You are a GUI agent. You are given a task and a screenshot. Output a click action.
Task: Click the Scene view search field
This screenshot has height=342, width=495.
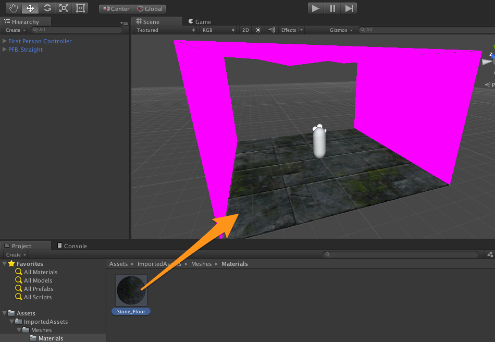tap(426, 30)
